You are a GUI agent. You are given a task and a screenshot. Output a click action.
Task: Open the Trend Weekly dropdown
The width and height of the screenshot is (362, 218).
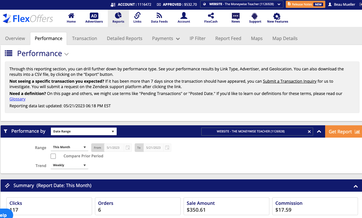tap(69, 165)
